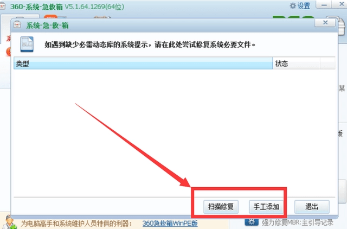Click the DLL file icon in dialog
This screenshot has height=229, width=347.
click(x=27, y=44)
